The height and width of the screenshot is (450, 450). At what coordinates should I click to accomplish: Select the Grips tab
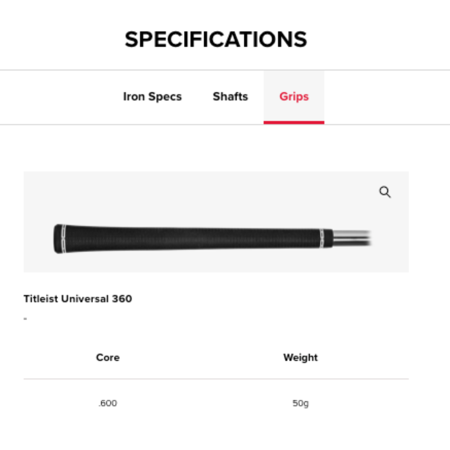pyautogui.click(x=294, y=97)
